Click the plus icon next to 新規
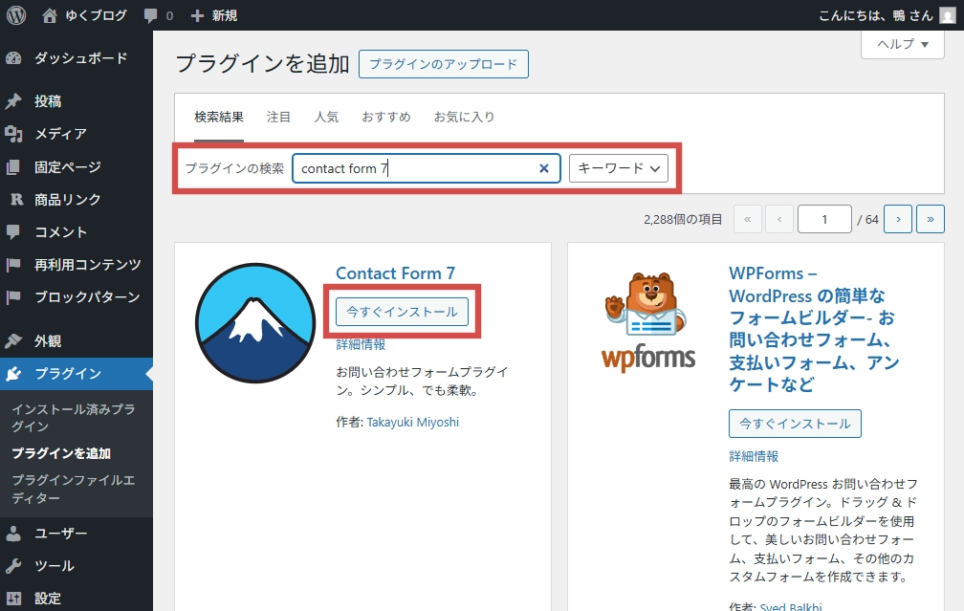 197,15
